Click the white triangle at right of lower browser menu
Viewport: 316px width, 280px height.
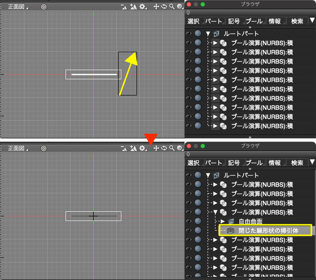point(312,161)
